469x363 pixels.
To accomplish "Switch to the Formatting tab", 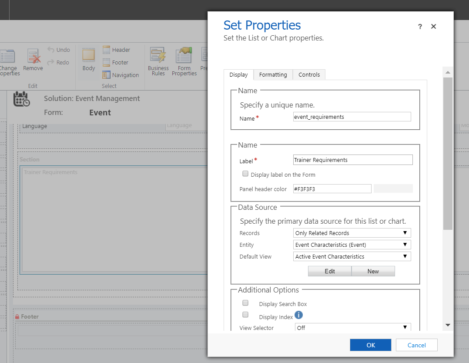I will coord(273,75).
